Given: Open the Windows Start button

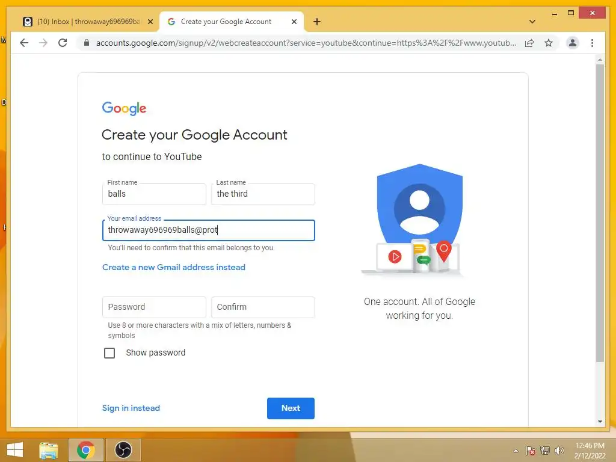Looking at the screenshot, I should coord(15,450).
